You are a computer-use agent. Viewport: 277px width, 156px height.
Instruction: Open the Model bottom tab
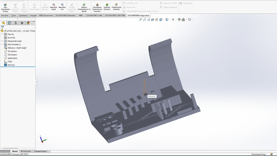15,151
